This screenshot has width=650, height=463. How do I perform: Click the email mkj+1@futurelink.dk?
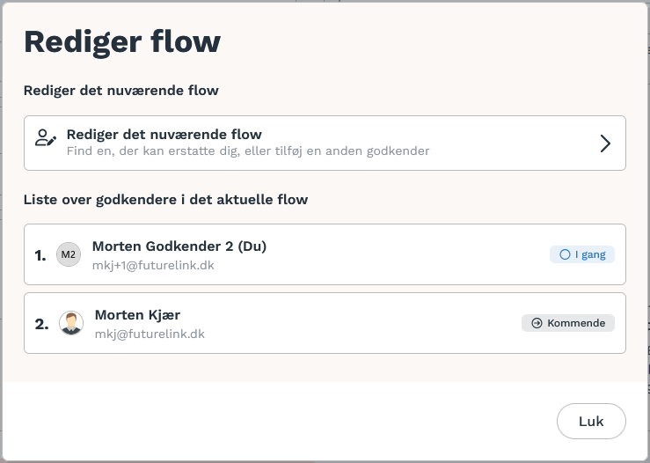[x=153, y=266]
